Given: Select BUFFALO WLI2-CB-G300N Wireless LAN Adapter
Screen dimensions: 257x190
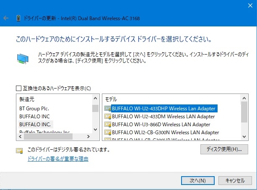Looking at the screenshot, I should (x=165, y=132).
